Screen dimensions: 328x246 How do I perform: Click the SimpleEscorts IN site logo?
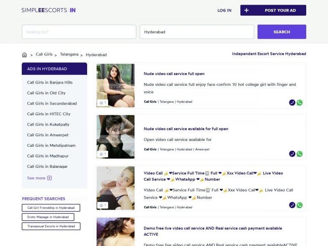point(49,10)
